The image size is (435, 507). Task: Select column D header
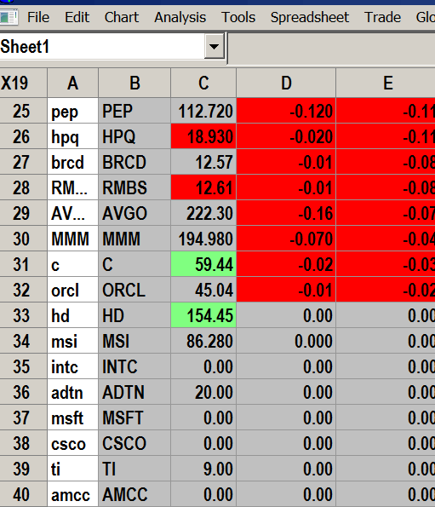286,84
